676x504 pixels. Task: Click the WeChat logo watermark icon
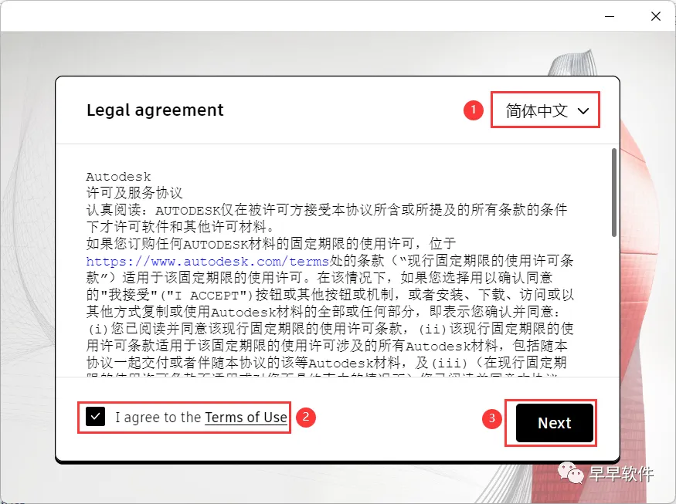(570, 472)
